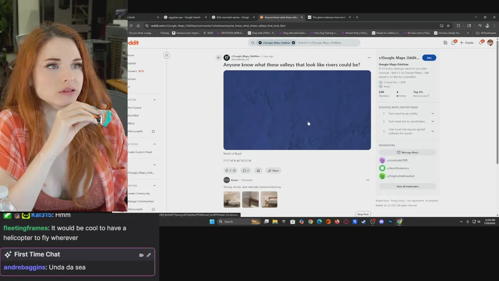This screenshot has width=499, height=281.
Task: Open Steam from the taskbar
Action: 363,222
